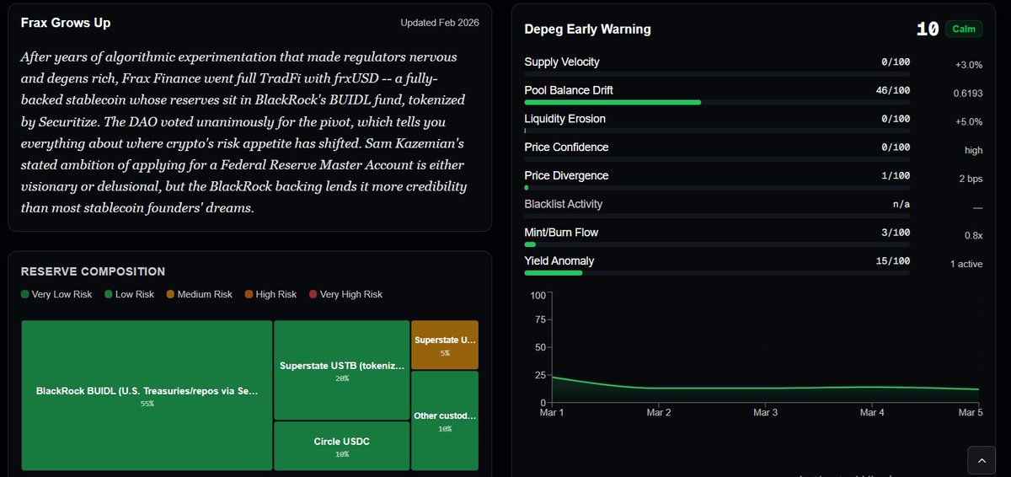This screenshot has width=1011, height=477.
Task: Click the 3/100 Mint/Burn Flow score
Action: click(x=896, y=232)
